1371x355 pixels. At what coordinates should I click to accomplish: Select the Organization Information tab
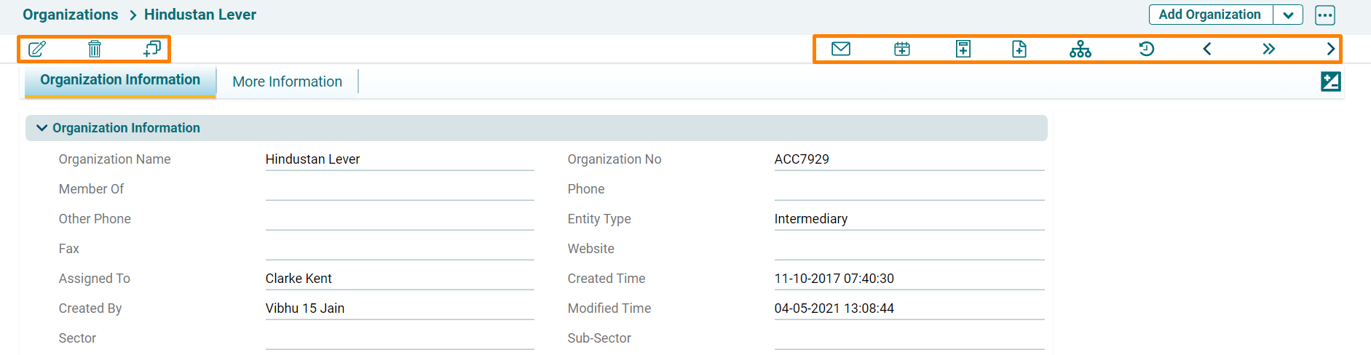(x=120, y=80)
